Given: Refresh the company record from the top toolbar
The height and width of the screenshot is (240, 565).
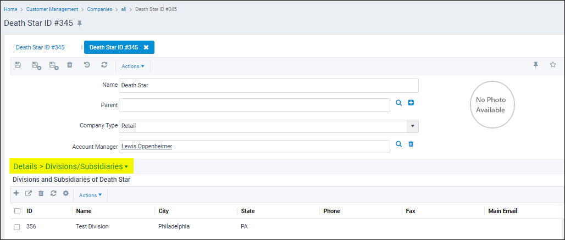Looking at the screenshot, I should (104, 65).
